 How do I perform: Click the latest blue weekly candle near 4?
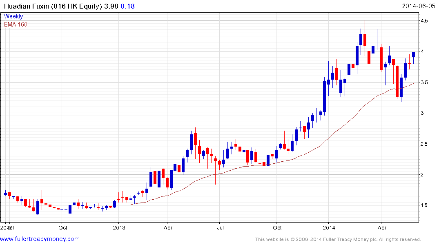(x=414, y=55)
